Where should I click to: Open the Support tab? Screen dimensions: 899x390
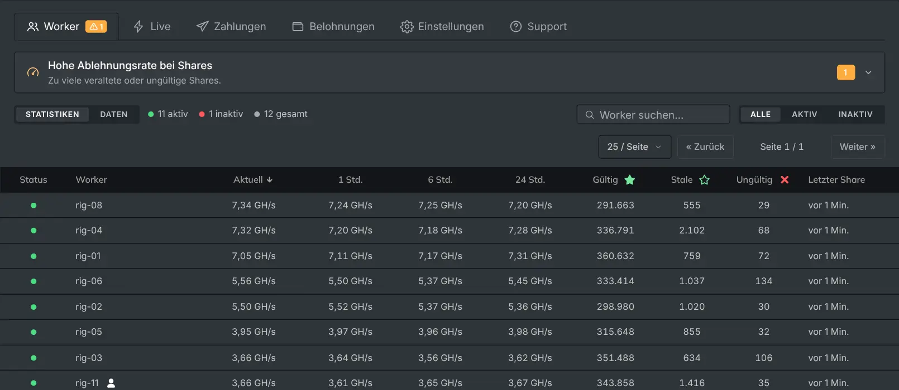(538, 27)
